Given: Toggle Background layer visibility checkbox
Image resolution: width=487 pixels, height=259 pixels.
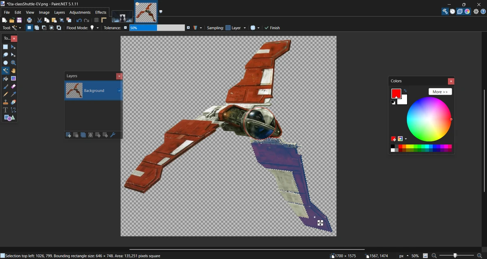Looking at the screenshot, I should pyautogui.click(x=119, y=91).
